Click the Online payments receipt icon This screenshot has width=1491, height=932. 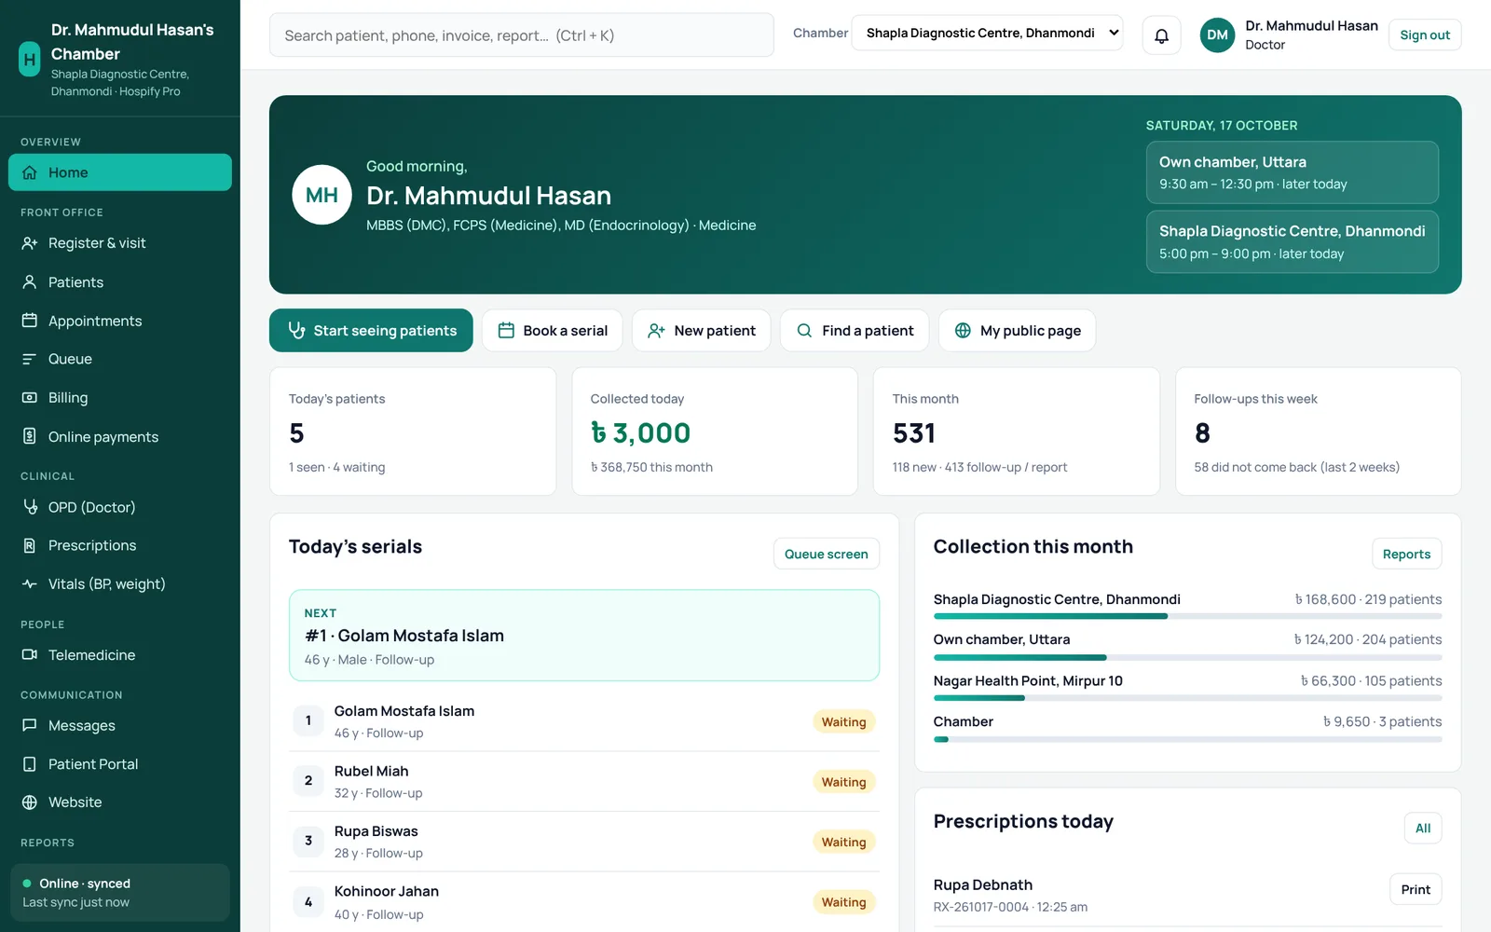click(30, 436)
